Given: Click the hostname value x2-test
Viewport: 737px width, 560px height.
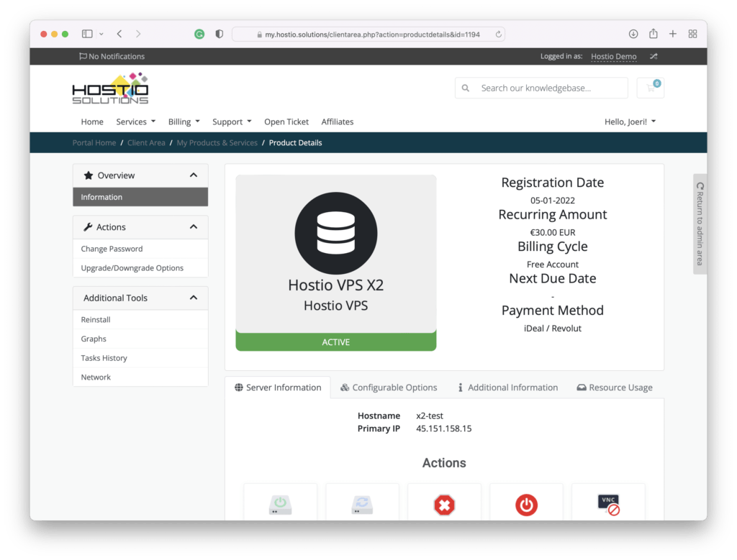Looking at the screenshot, I should coord(430,416).
